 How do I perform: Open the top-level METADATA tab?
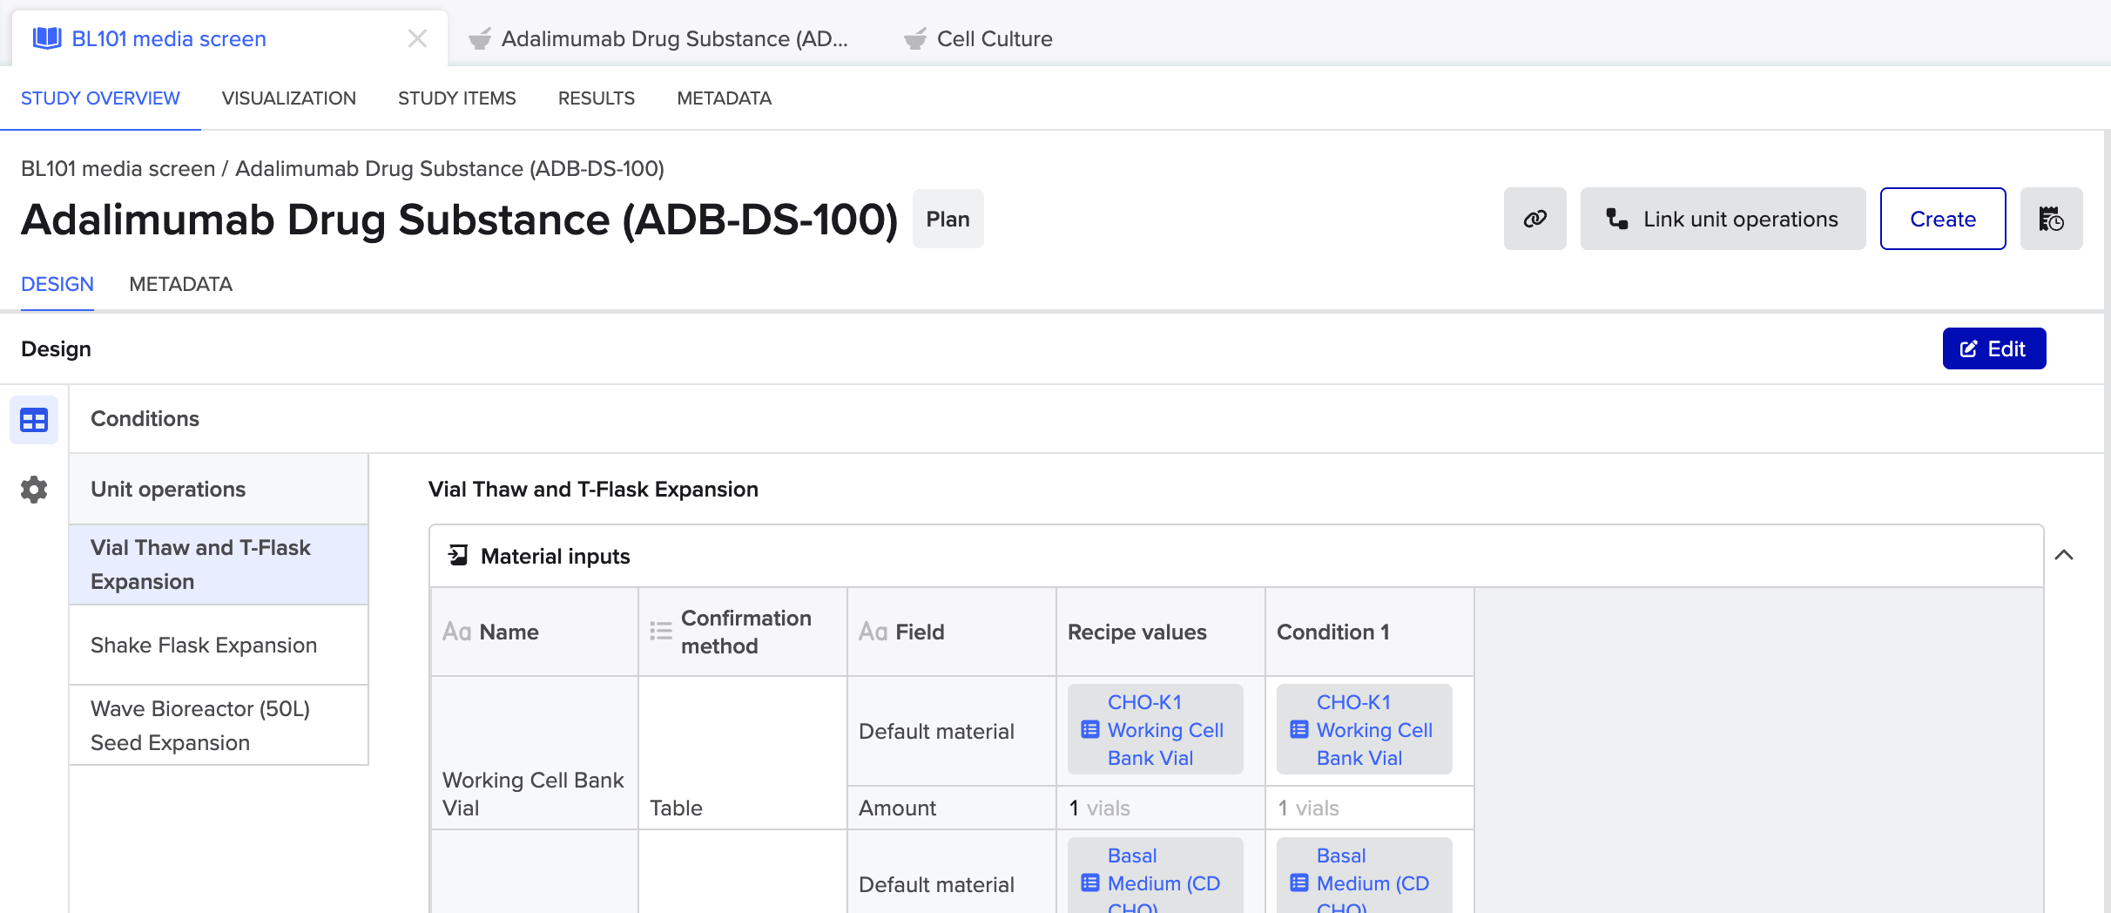click(x=725, y=98)
